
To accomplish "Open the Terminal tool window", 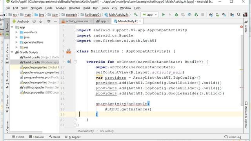I will [x=36, y=137].
